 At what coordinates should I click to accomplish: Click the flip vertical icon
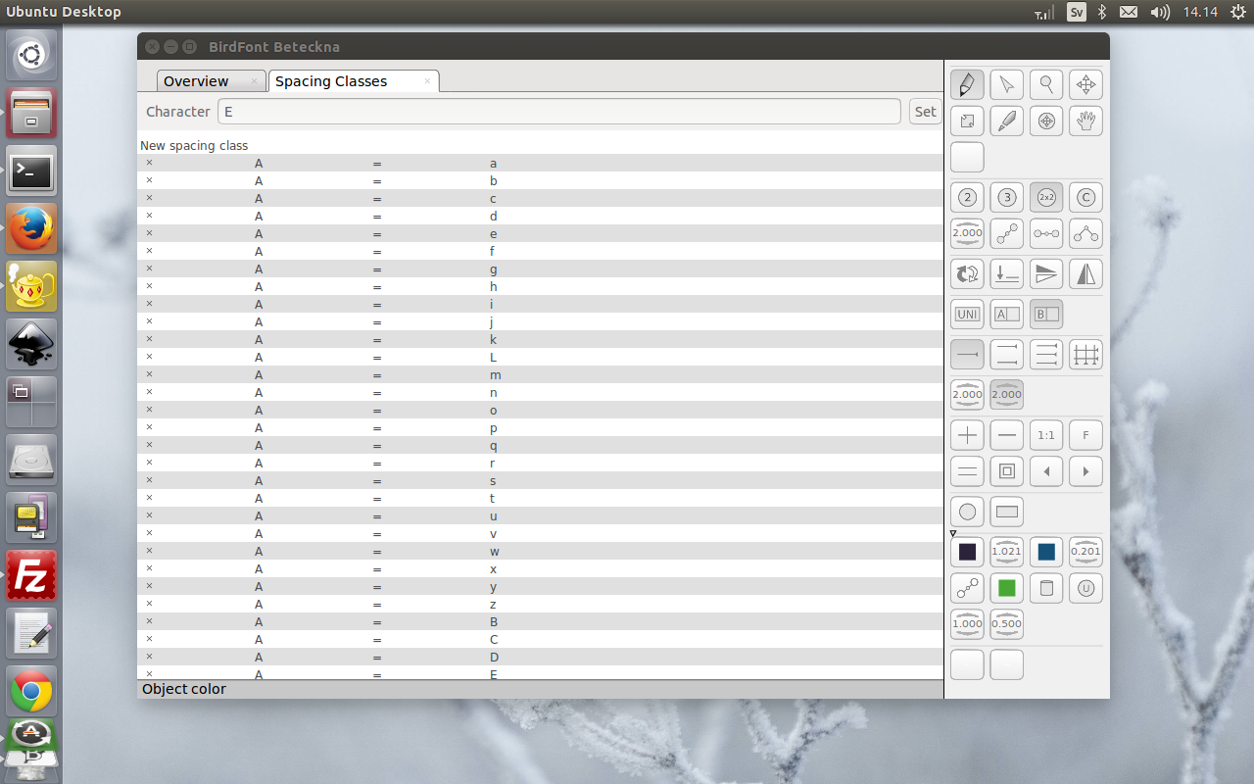1046,274
